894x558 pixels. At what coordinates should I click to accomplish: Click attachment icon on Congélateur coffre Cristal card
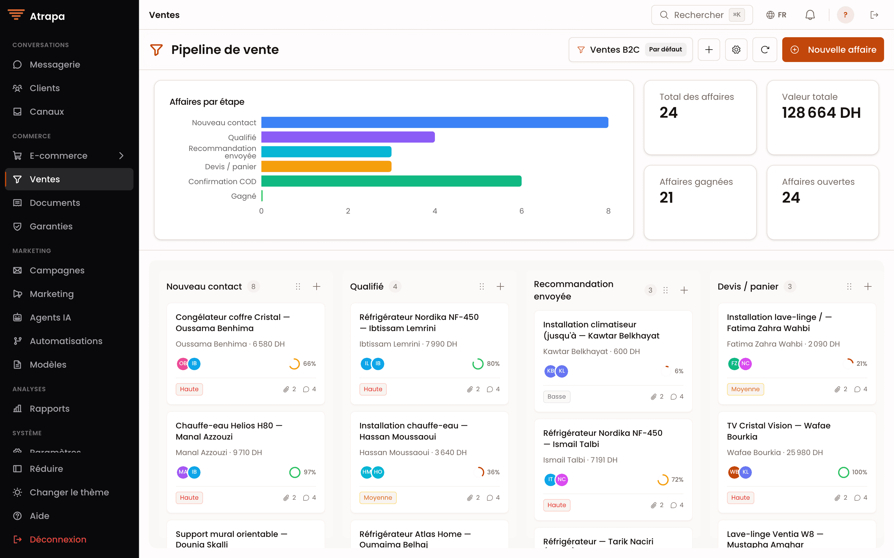pyautogui.click(x=286, y=389)
